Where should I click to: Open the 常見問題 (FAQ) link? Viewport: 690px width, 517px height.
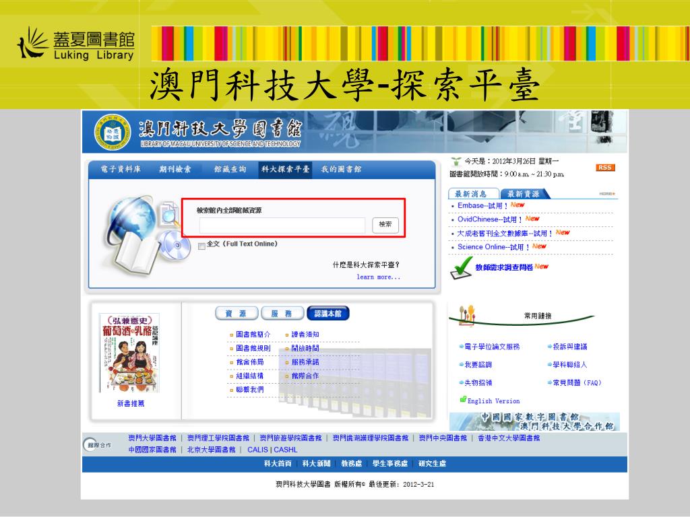click(x=577, y=383)
